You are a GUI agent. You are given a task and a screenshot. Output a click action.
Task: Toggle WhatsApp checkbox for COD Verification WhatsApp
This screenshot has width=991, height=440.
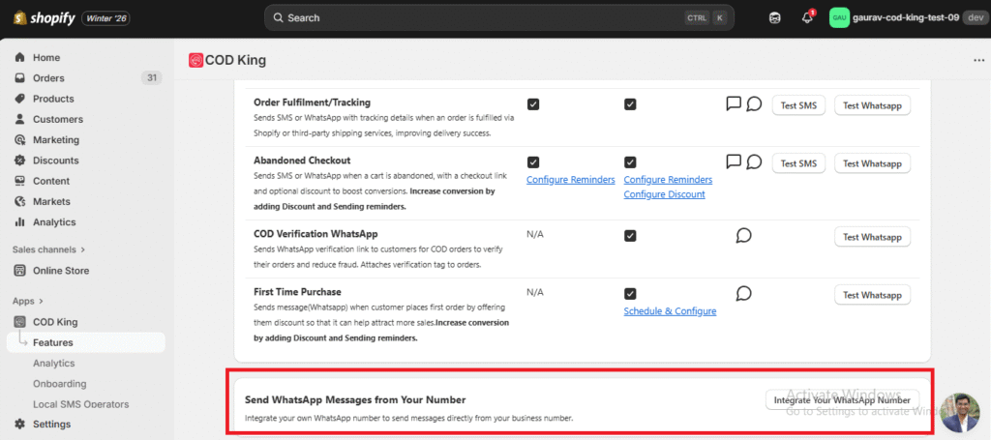[630, 235]
